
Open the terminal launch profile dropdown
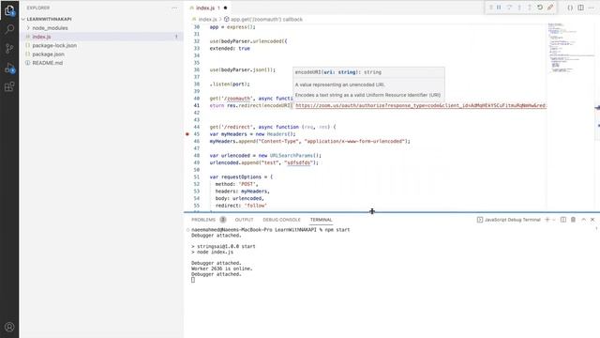[554, 220]
